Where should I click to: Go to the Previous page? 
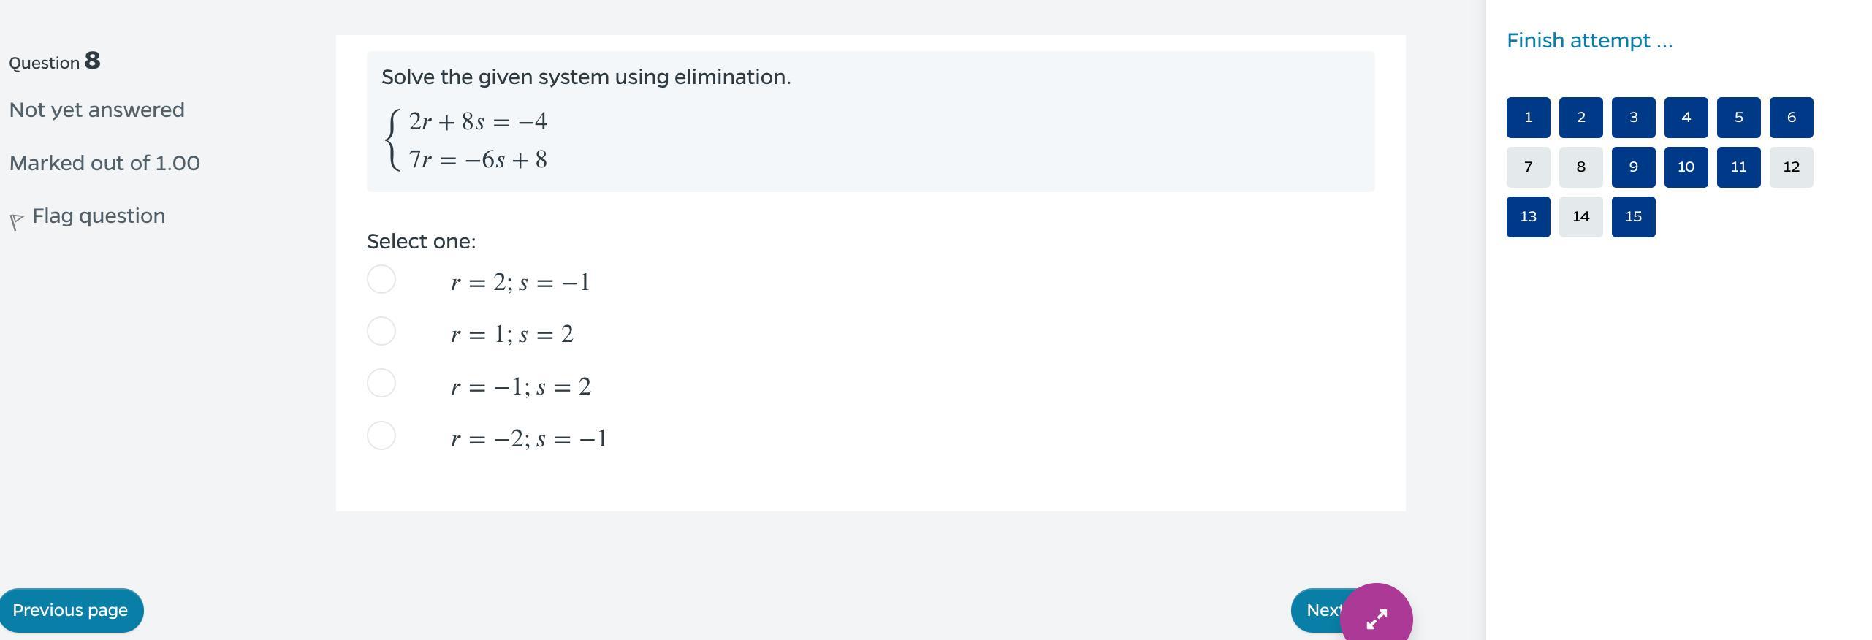[71, 610]
